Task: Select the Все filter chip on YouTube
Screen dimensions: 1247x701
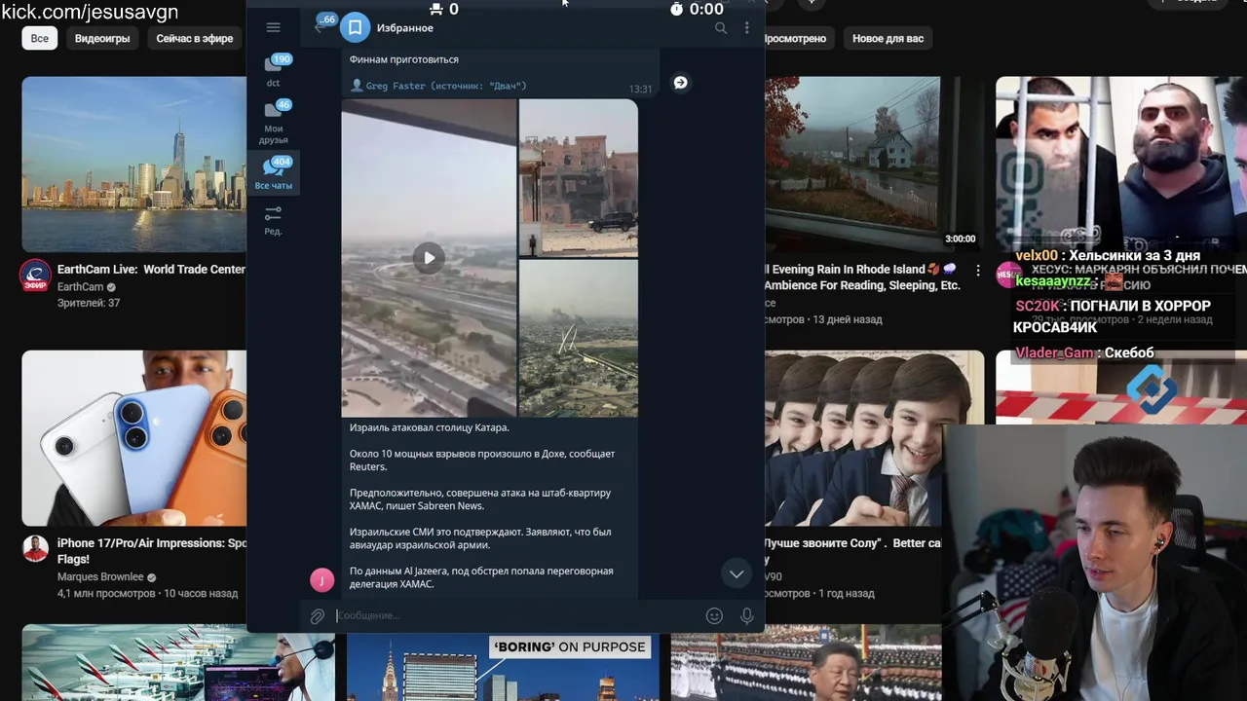Action: pos(39,38)
